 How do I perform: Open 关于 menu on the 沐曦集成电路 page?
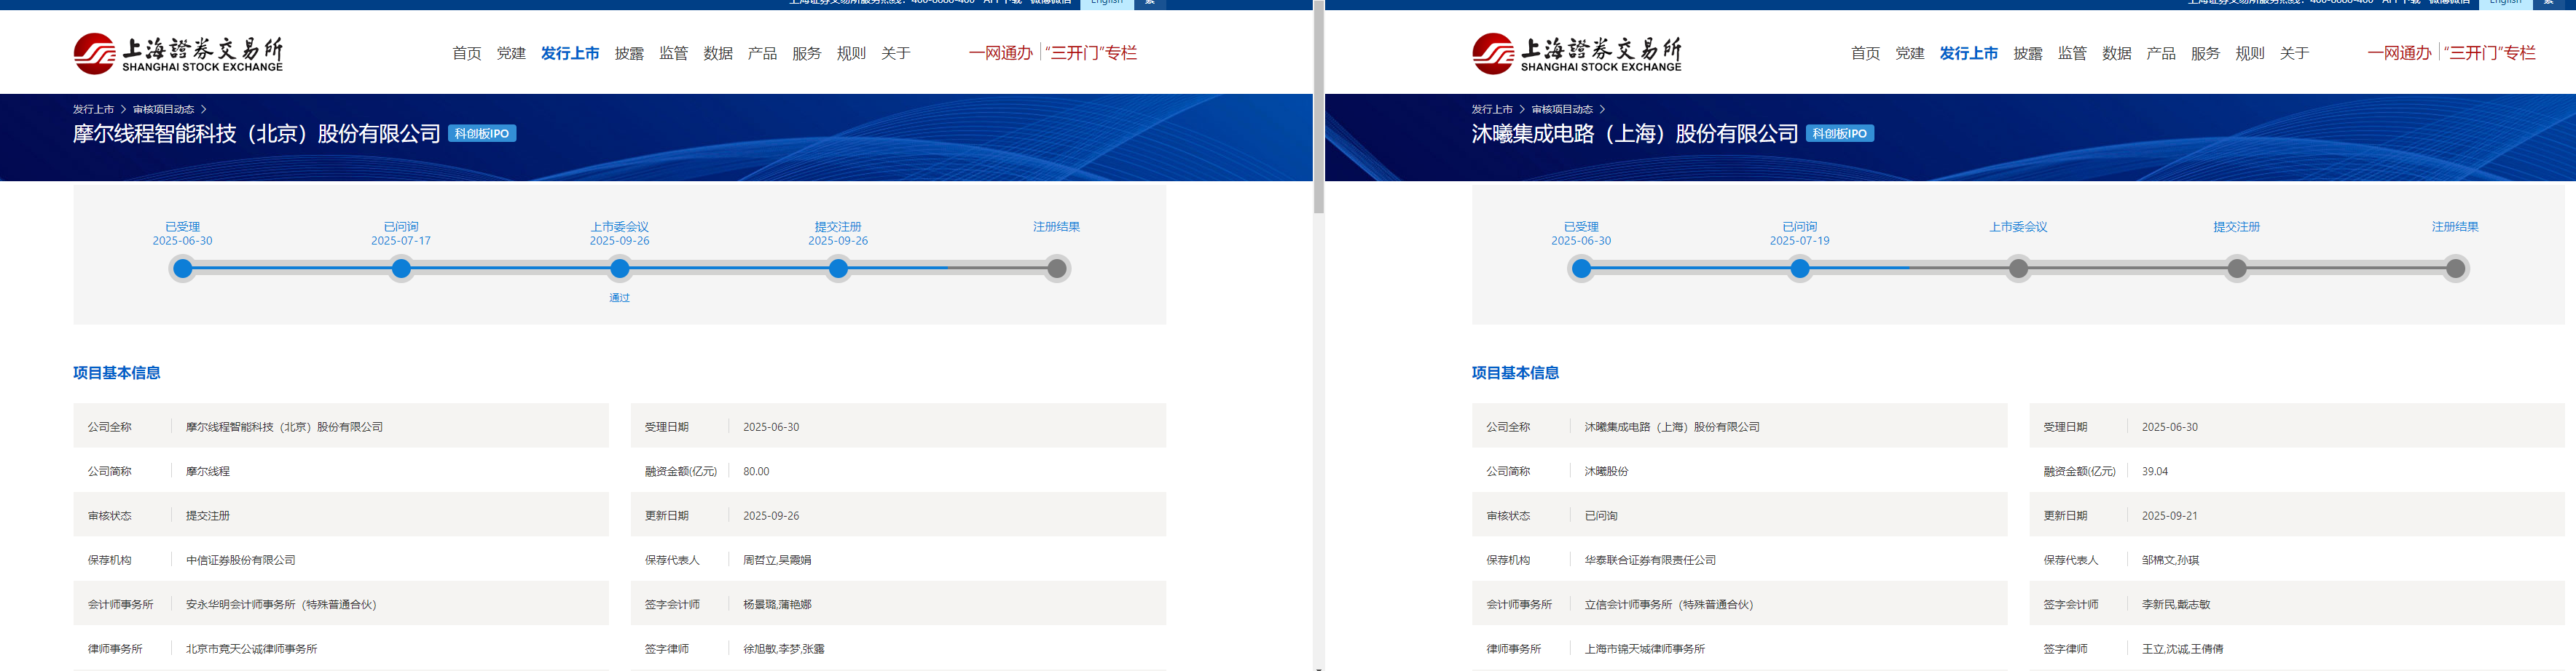click(2295, 53)
